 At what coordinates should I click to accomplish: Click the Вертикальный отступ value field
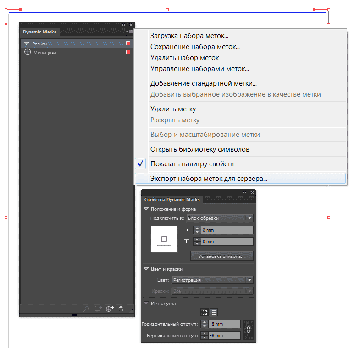tap(224, 335)
